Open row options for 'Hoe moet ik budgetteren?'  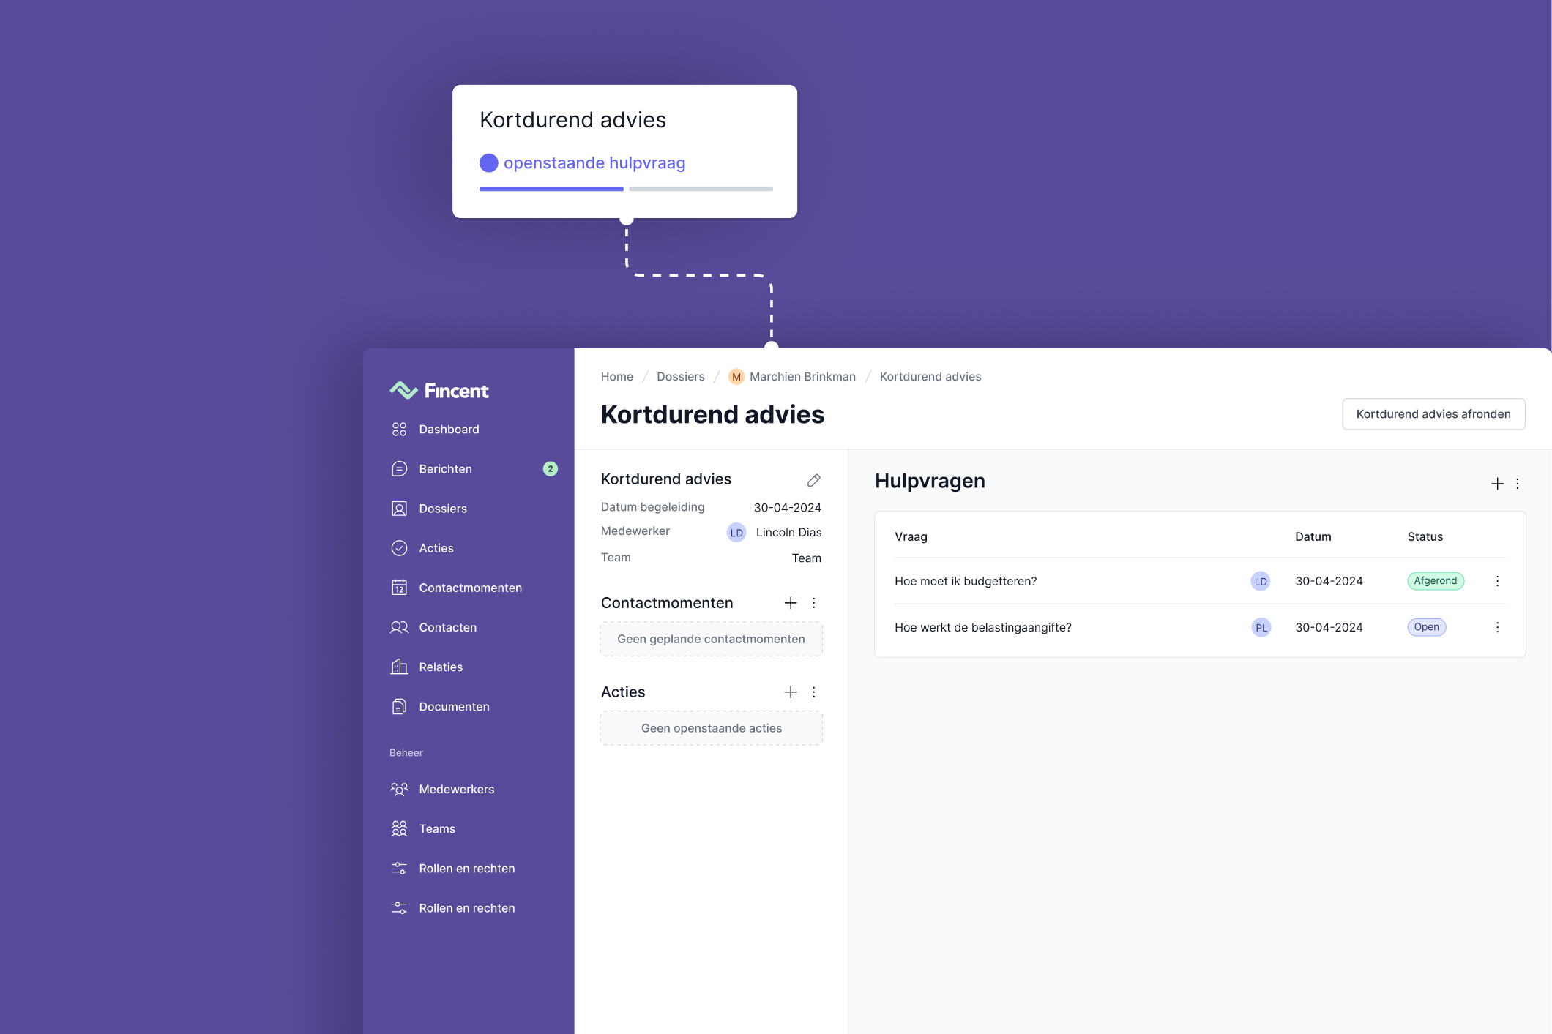1497,581
